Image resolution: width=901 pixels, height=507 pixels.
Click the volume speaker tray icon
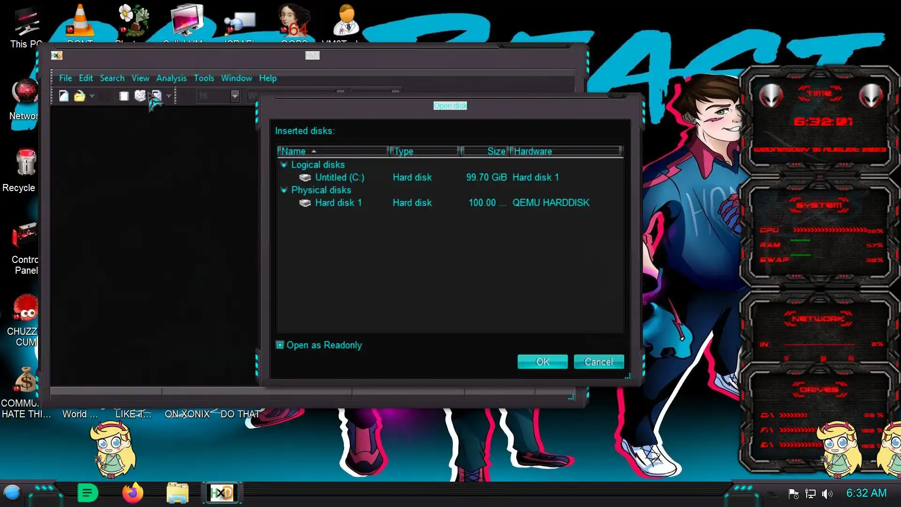pyautogui.click(x=827, y=493)
